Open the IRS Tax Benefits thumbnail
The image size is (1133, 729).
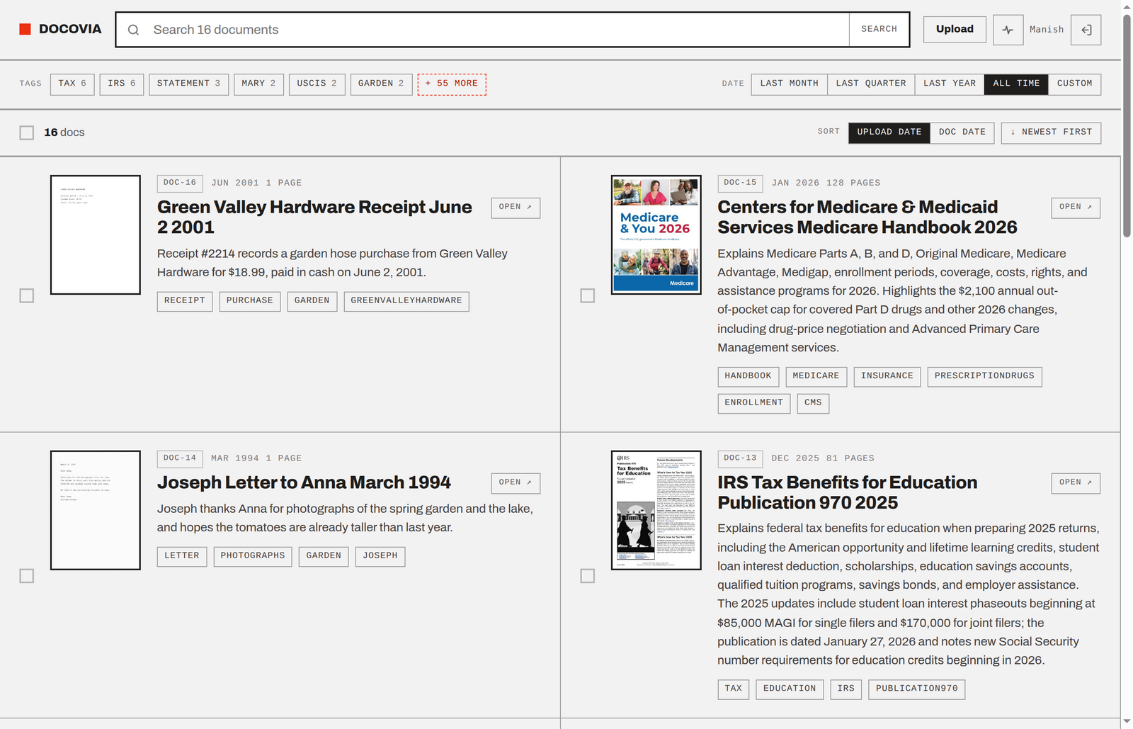pos(656,510)
